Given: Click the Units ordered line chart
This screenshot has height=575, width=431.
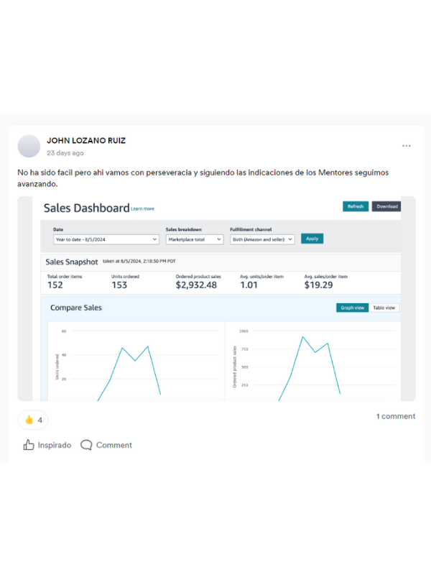Looking at the screenshot, I should click(x=136, y=362).
